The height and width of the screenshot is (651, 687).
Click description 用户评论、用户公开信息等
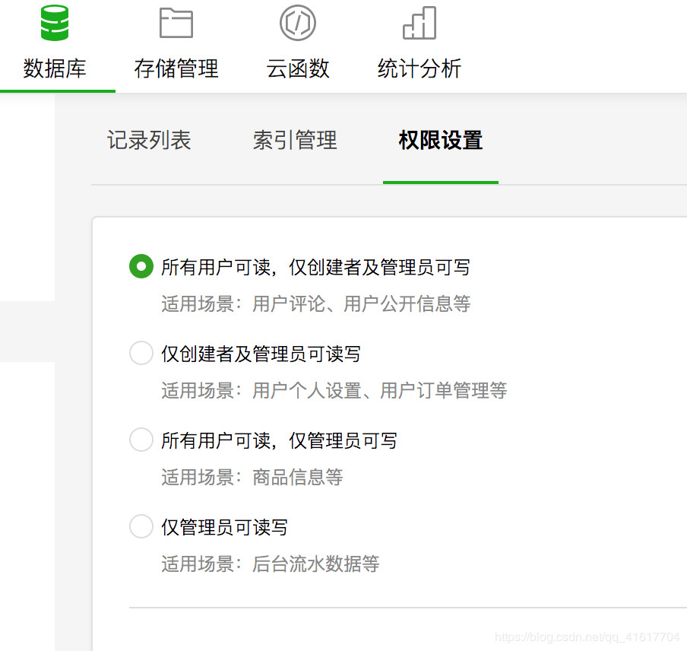point(362,303)
